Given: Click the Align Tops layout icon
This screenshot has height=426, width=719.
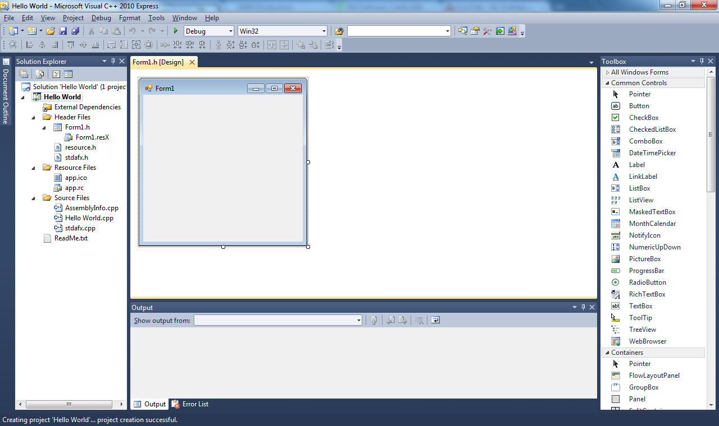Looking at the screenshot, I should 71,45.
